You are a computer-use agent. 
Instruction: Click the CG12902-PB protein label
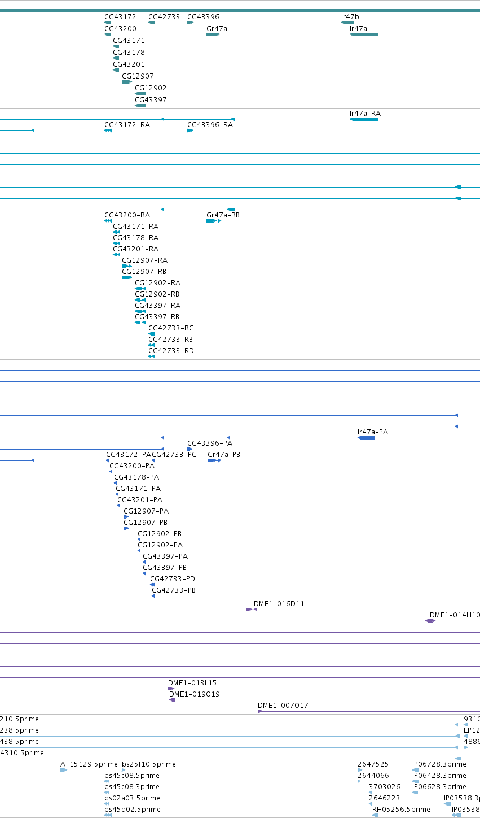[160, 534]
